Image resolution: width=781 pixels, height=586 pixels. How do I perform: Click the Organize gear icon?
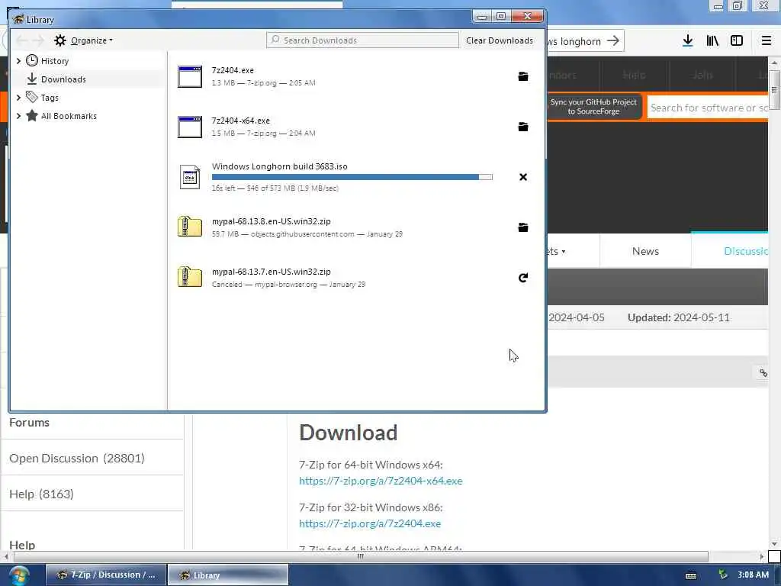(60, 40)
